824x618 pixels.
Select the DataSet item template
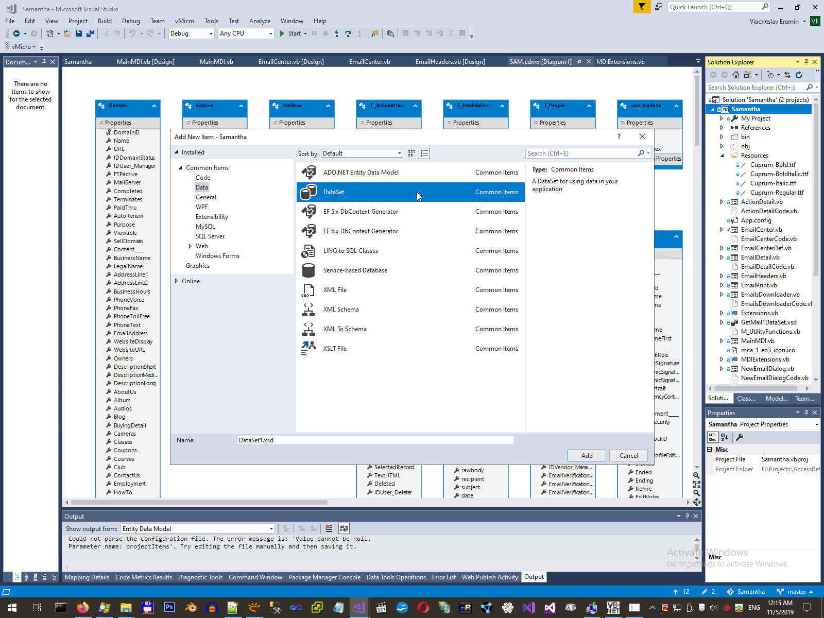click(x=410, y=192)
